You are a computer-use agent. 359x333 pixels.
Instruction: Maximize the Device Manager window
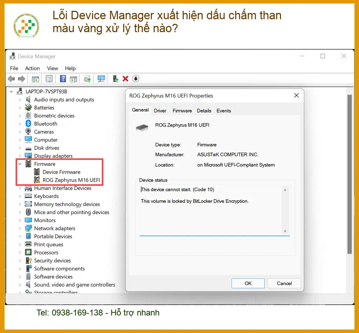coord(323,56)
